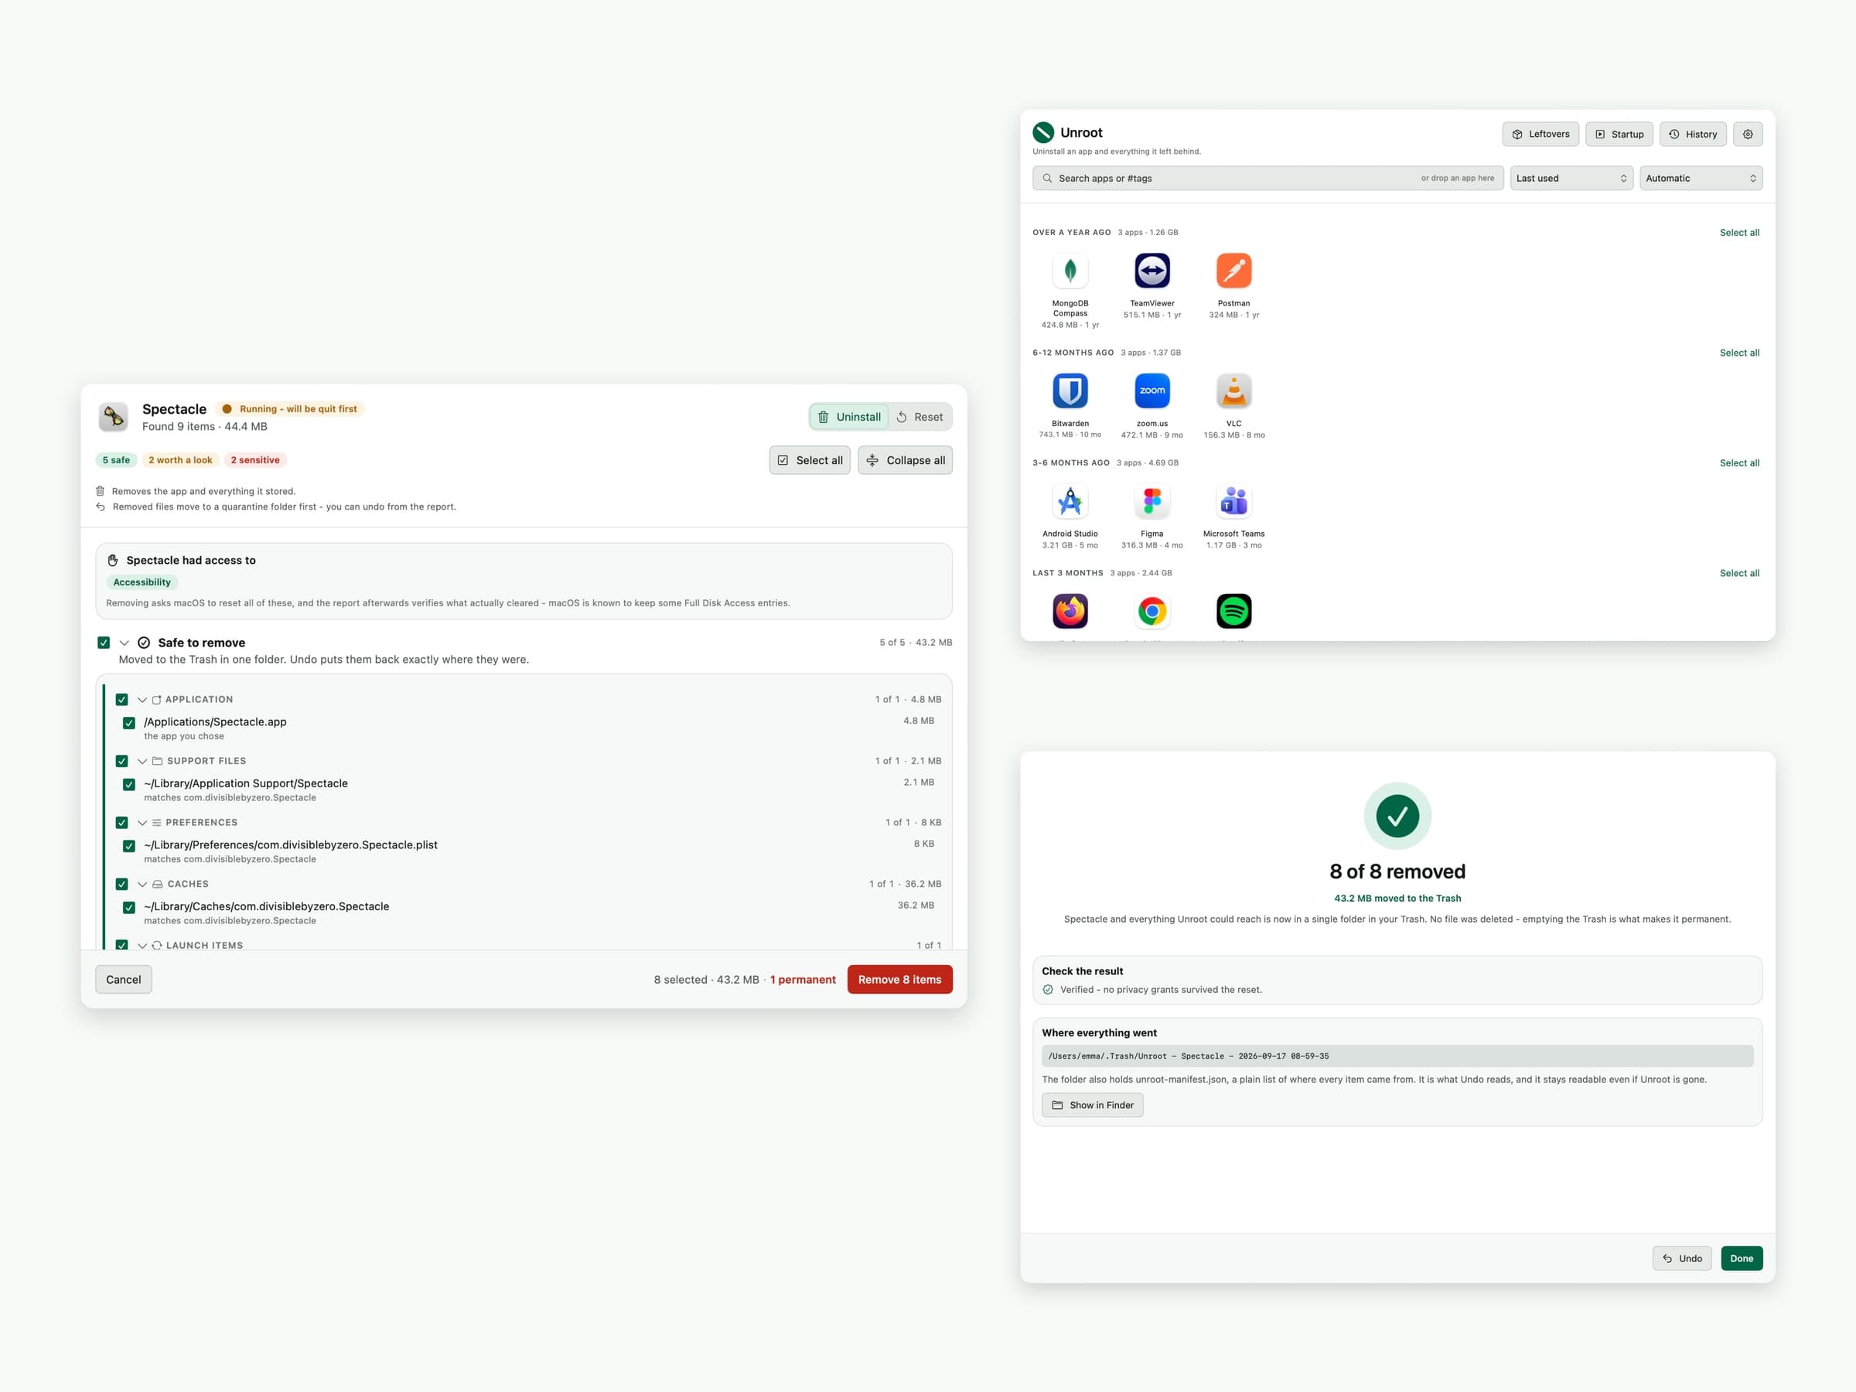Uncheck /Applications/Spectacle.app checkbox

(x=128, y=722)
